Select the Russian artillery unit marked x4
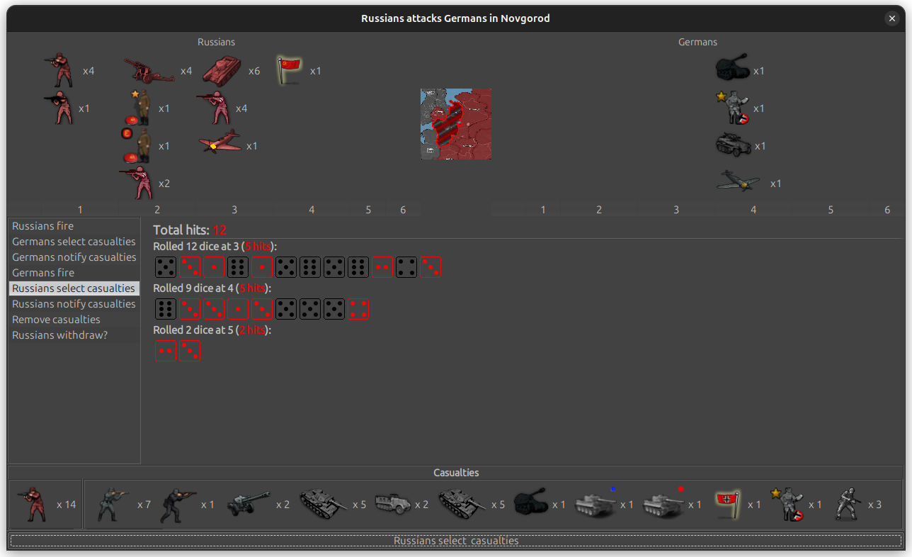 (x=149, y=71)
